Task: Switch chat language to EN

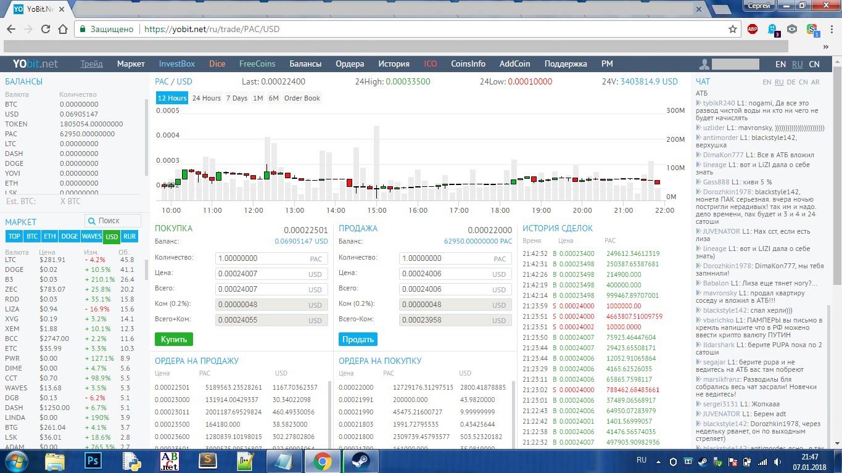Action: (767, 82)
